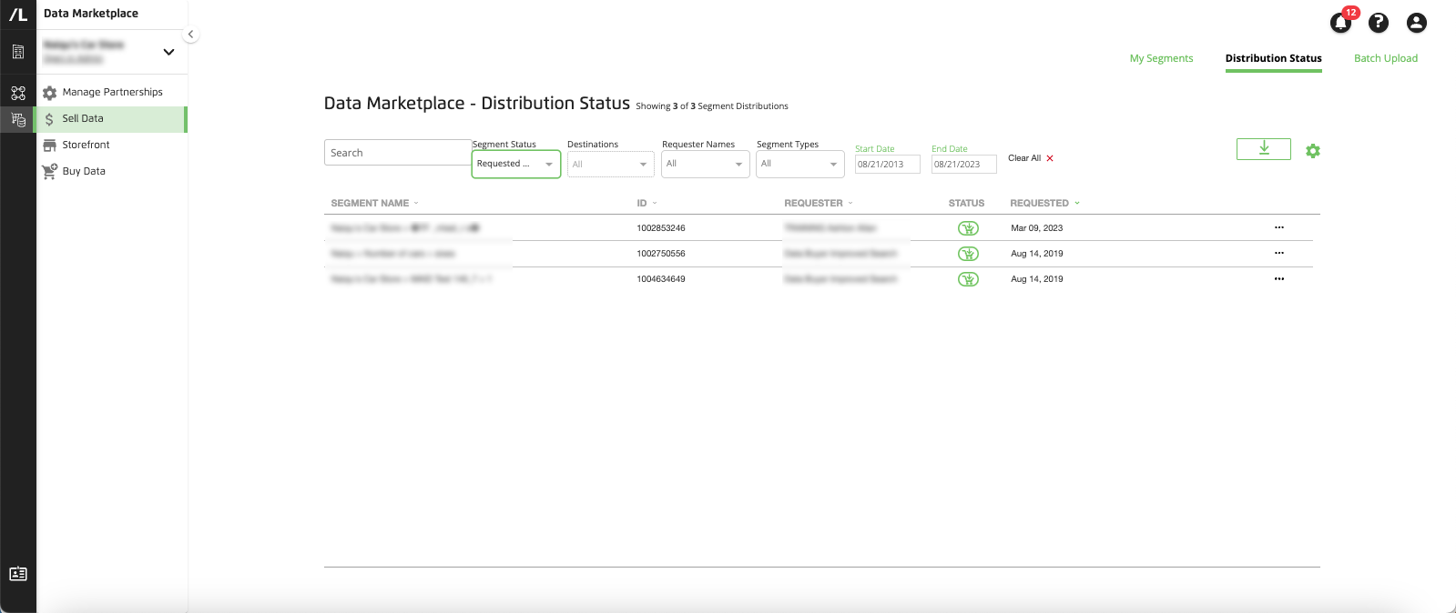Sort by the ID column header
Screen dimensions: 1456x613
647,203
